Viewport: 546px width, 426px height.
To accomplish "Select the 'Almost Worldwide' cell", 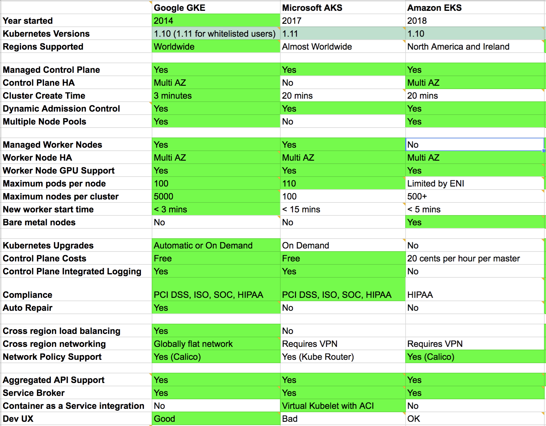I will click(x=343, y=46).
